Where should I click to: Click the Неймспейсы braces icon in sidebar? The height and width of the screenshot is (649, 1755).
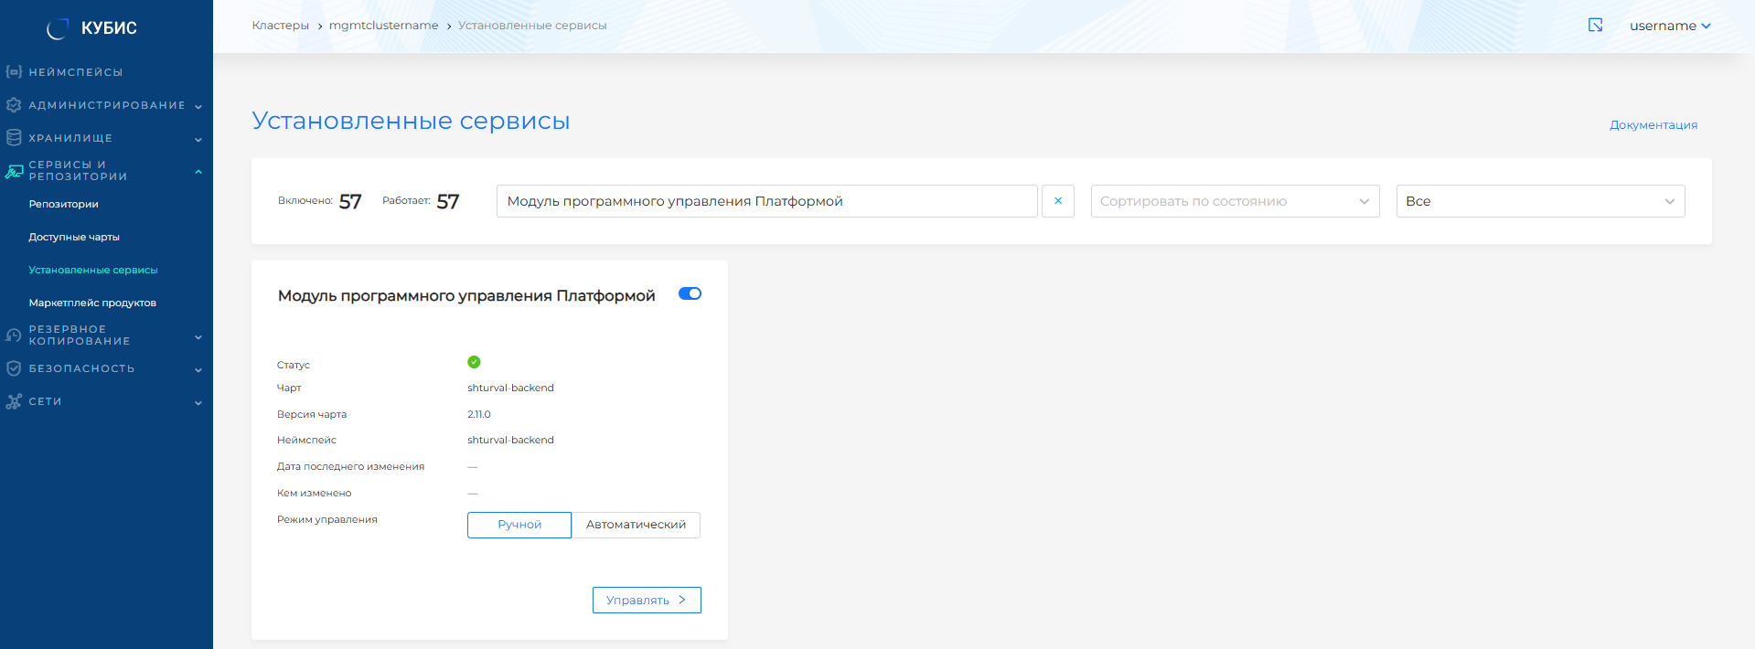[14, 71]
